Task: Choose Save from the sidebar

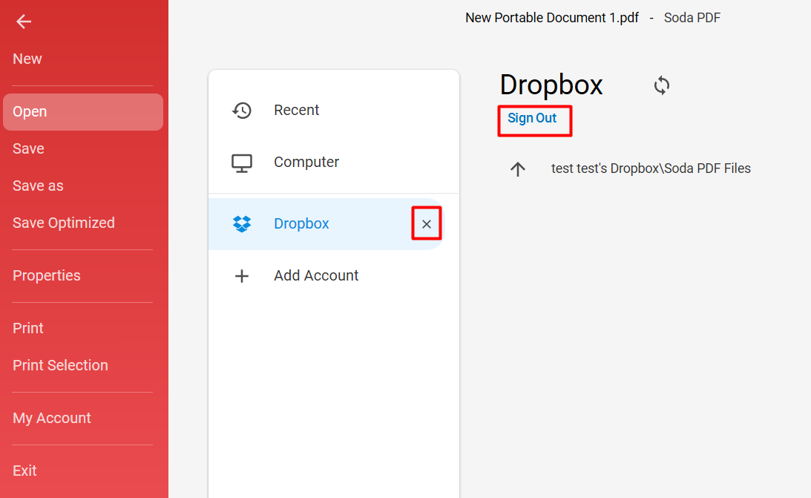Action: pos(28,149)
